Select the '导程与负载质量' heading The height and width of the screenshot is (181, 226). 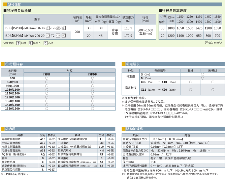click(x=18, y=11)
